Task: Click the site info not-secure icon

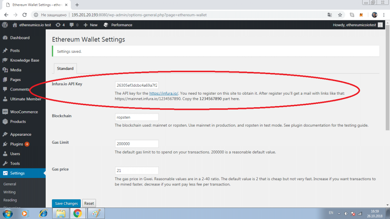Action: coord(36,15)
